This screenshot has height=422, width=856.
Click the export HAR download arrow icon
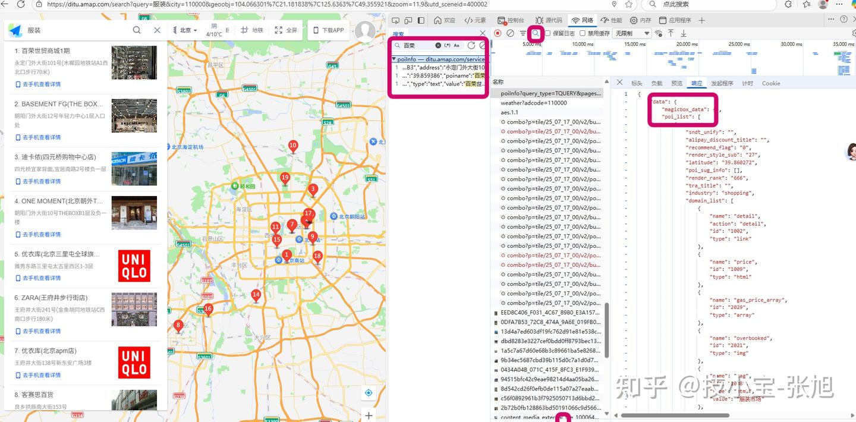pyautogui.click(x=683, y=33)
